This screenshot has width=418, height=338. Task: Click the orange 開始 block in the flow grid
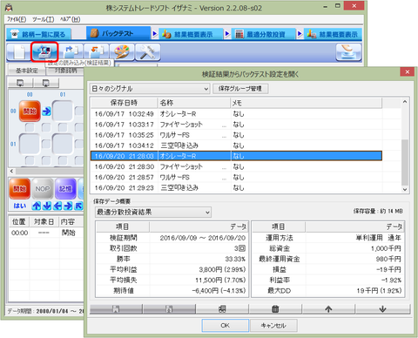coord(30,112)
